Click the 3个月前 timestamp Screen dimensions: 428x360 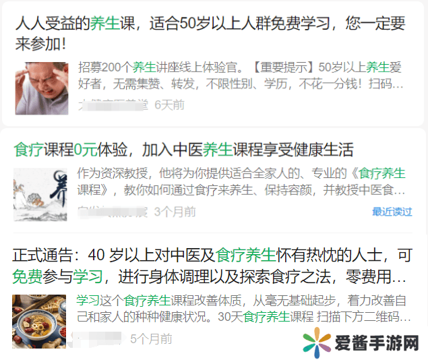(175, 212)
